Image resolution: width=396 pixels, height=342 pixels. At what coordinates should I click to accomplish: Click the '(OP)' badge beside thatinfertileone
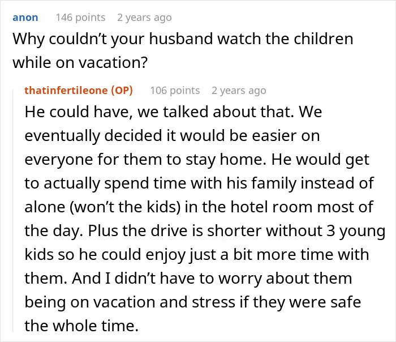tap(122, 91)
